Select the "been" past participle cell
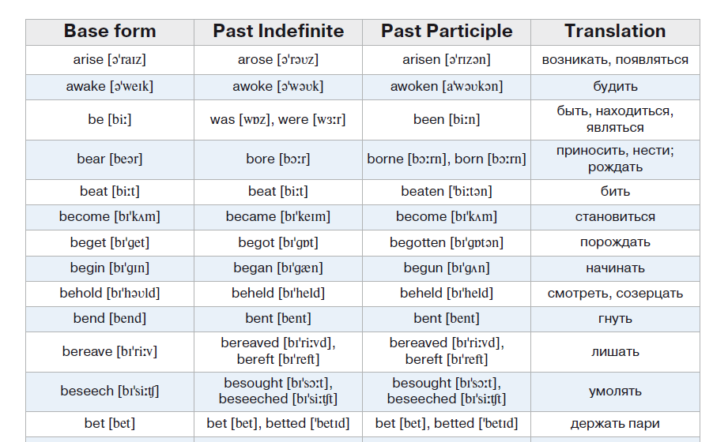The image size is (713, 442). point(447,120)
